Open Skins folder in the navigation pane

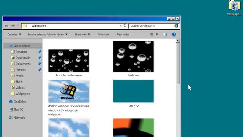(x=19, y=81)
